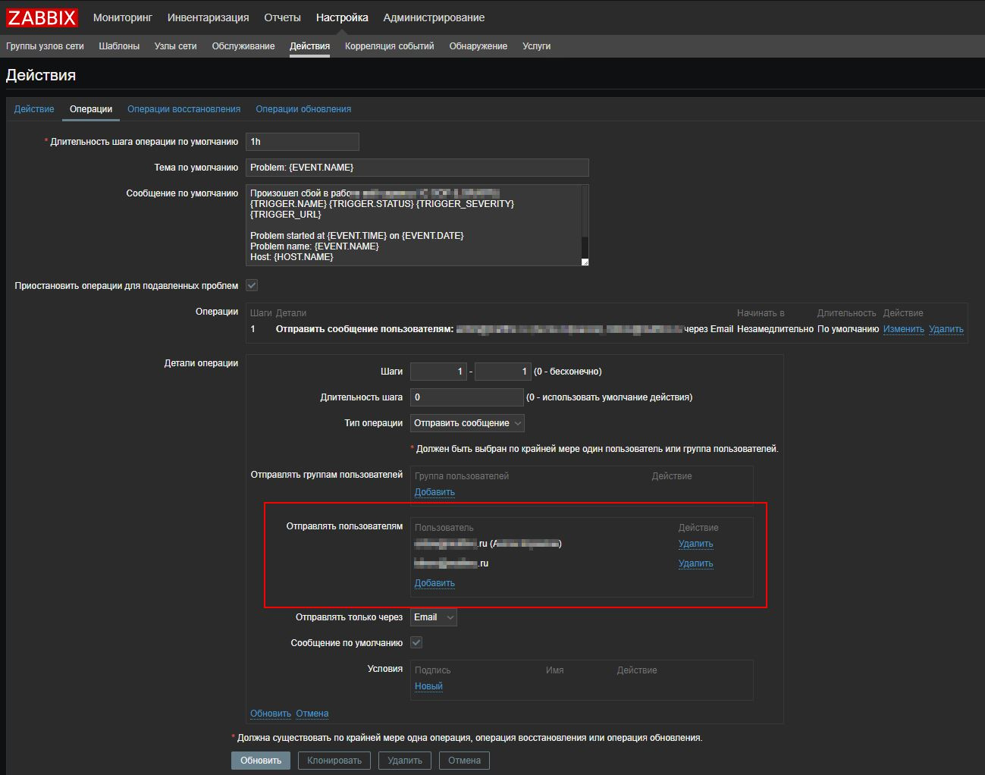Image resolution: width=985 pixels, height=775 pixels.
Task: Switch to the Действие tab
Action: coord(34,109)
